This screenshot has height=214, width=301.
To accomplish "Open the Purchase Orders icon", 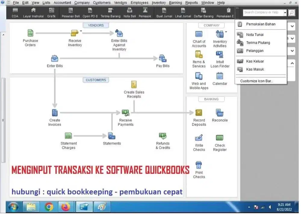I will click(30, 33).
